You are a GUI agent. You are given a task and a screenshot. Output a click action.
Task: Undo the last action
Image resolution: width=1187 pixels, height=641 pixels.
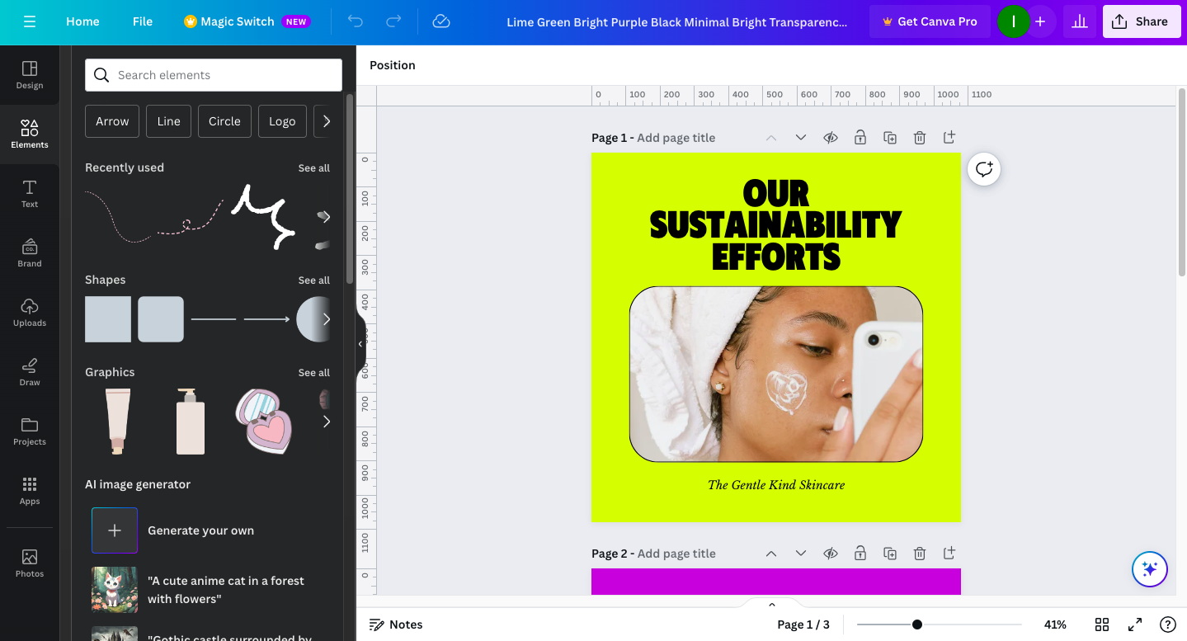pyautogui.click(x=356, y=21)
